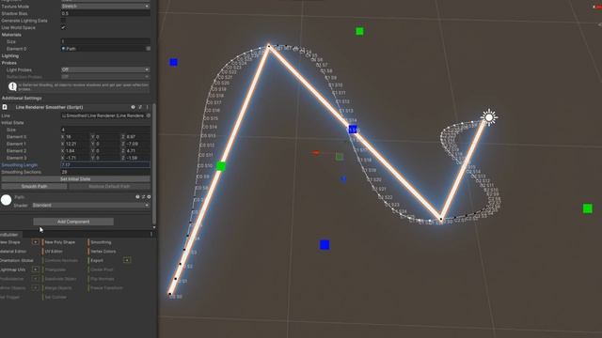The image size is (602, 338).
Task: Click the Materials Size field
Action: point(105,41)
